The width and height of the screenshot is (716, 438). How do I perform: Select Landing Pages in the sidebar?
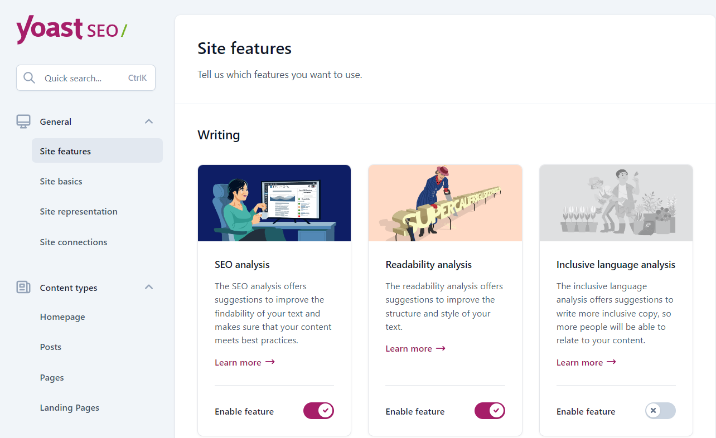point(70,407)
